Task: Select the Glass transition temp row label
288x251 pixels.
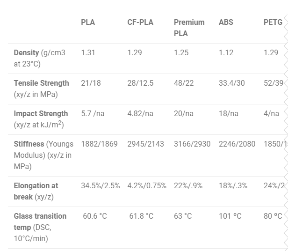Action: pyautogui.click(x=40, y=227)
